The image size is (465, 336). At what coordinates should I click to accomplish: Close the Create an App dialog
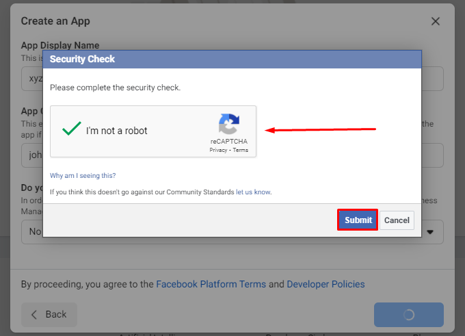pos(436,21)
